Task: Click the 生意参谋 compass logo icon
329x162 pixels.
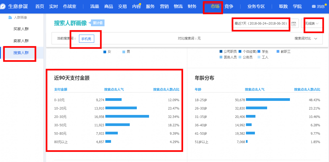Action: click(x=3, y=6)
